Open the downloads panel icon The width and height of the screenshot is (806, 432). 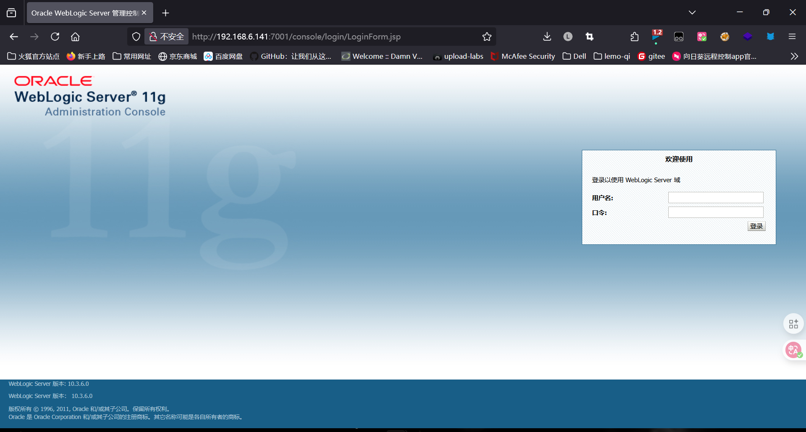coord(547,37)
